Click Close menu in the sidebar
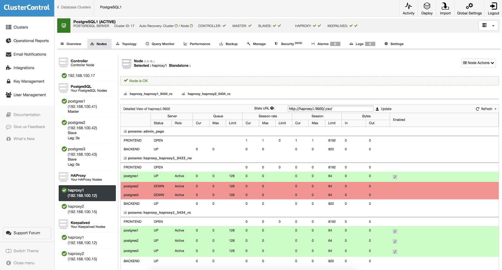502x270 pixels. coord(20,263)
